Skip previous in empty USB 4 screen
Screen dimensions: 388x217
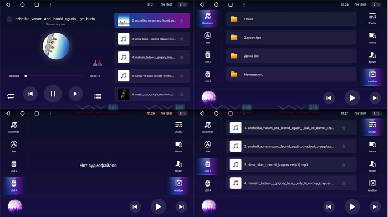click(135, 206)
